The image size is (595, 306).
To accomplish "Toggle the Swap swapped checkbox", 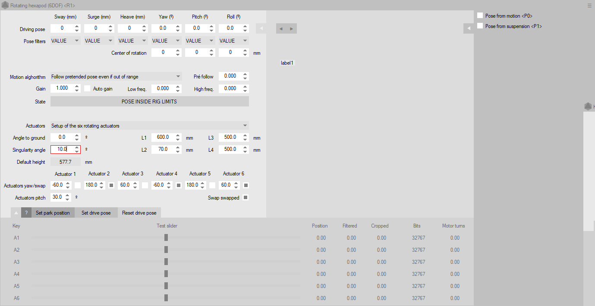I will (x=245, y=198).
